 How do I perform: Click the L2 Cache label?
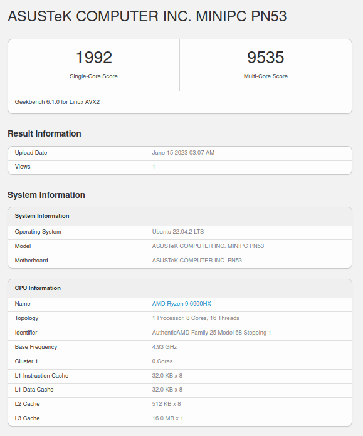[28, 404]
